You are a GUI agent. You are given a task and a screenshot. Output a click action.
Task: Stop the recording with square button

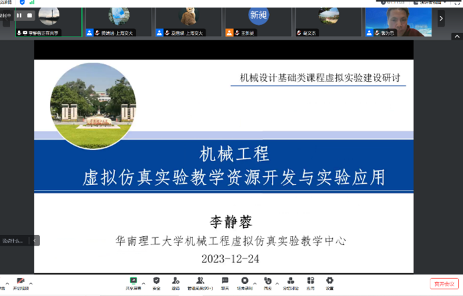point(29,15)
